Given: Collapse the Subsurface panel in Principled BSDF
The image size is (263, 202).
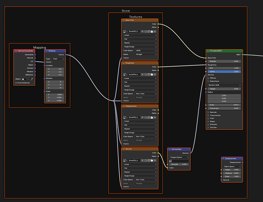Looking at the screenshot, I should (208, 81).
